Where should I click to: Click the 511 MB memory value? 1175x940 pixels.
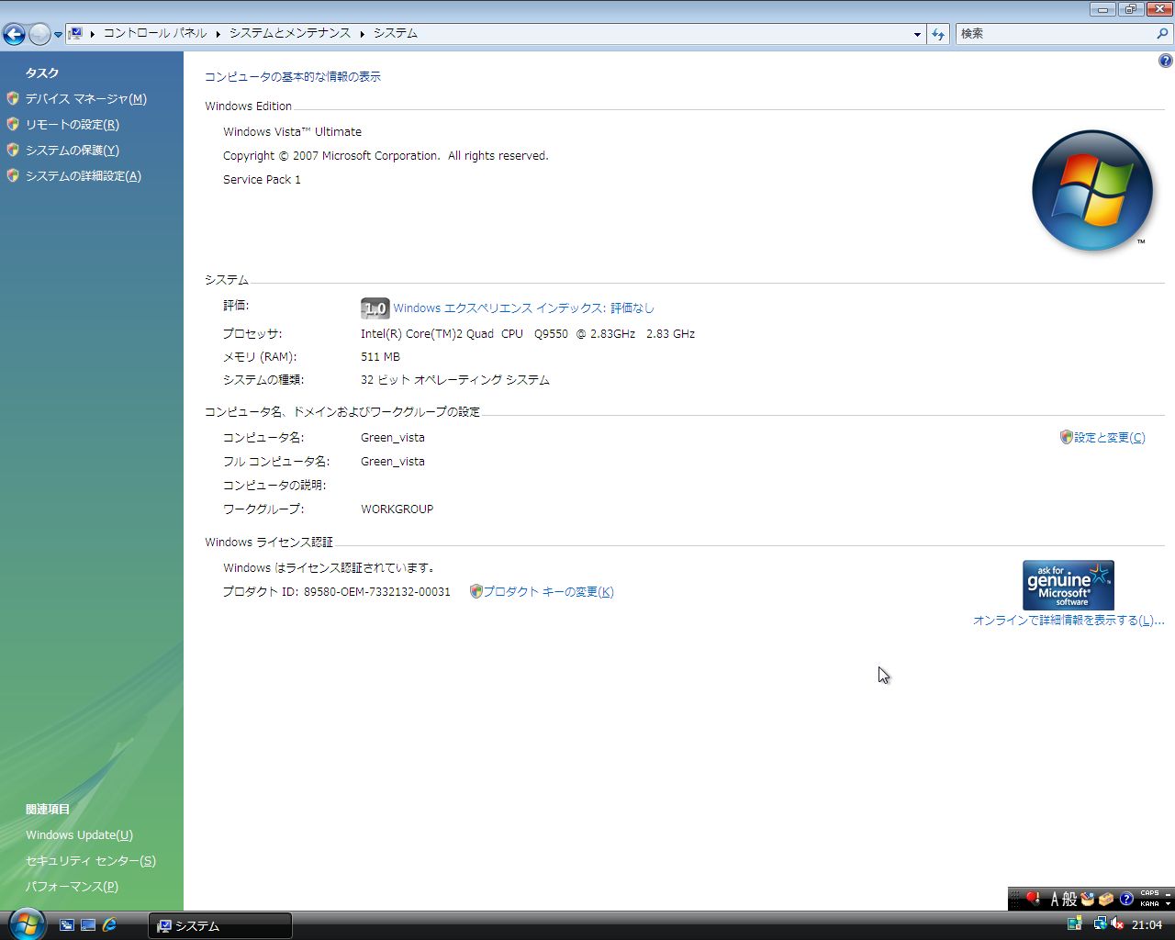pyautogui.click(x=380, y=357)
